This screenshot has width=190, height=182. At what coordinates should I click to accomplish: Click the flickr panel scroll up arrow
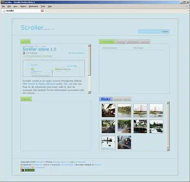tap(168, 103)
